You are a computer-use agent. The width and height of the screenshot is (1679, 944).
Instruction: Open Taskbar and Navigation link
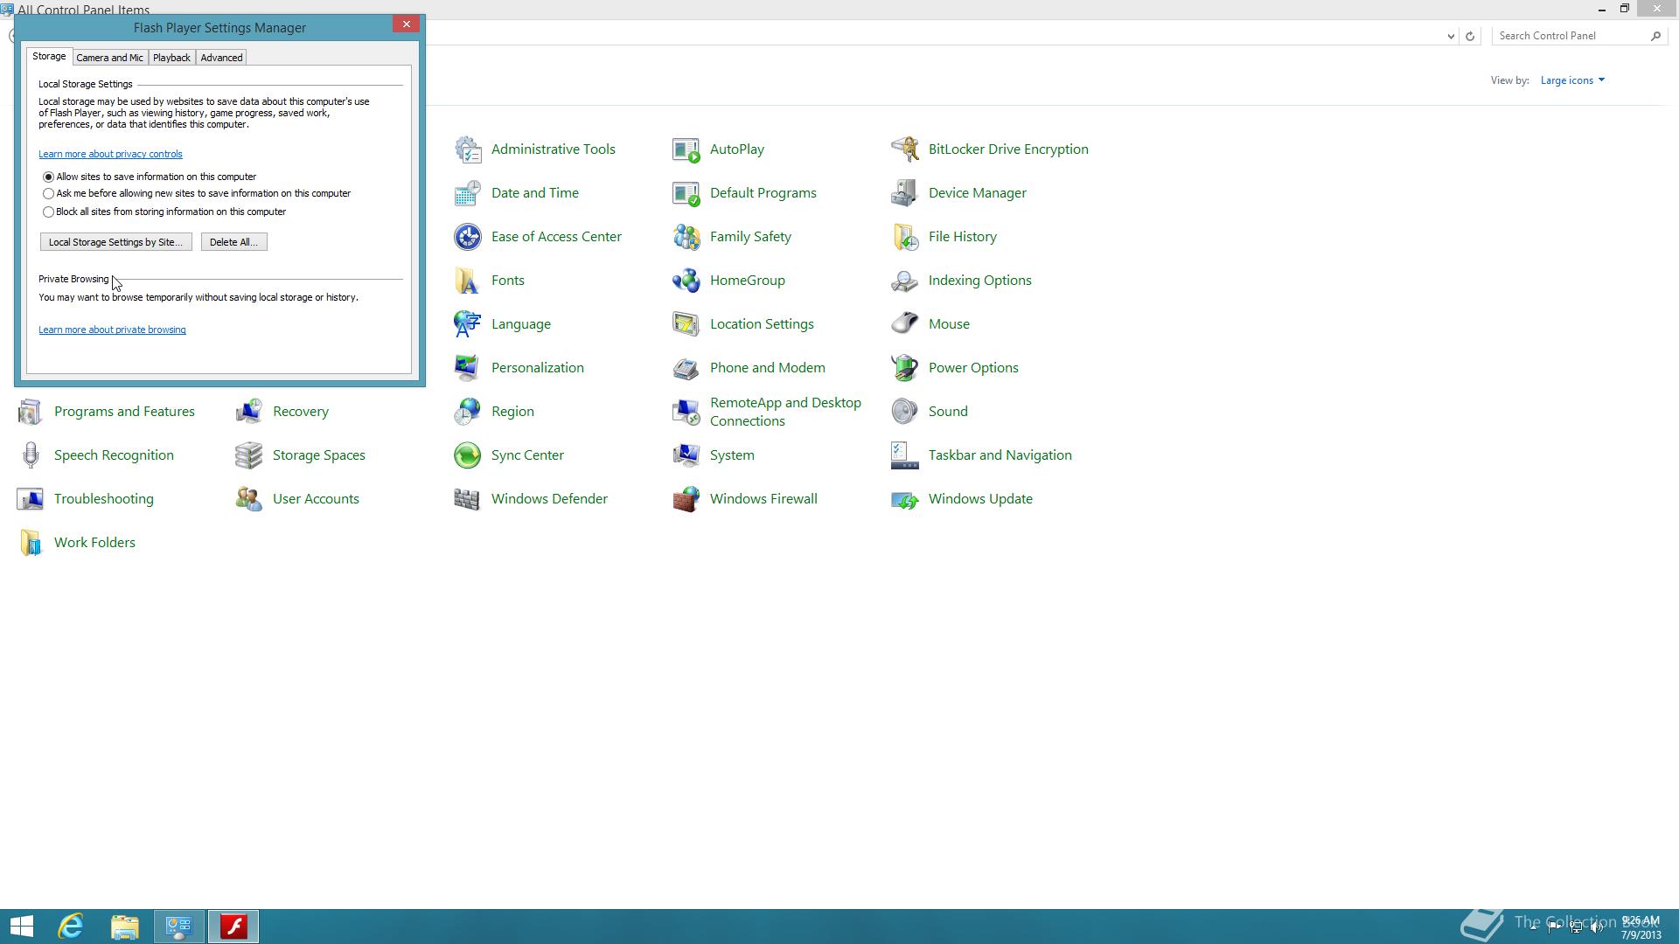point(1000,455)
